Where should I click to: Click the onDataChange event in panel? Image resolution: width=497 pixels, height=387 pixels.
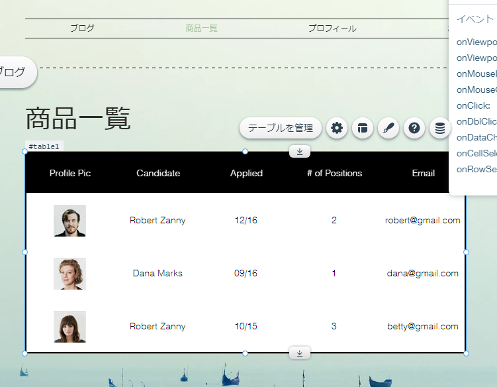[x=476, y=137]
